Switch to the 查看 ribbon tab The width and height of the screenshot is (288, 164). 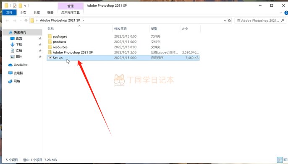click(50, 13)
